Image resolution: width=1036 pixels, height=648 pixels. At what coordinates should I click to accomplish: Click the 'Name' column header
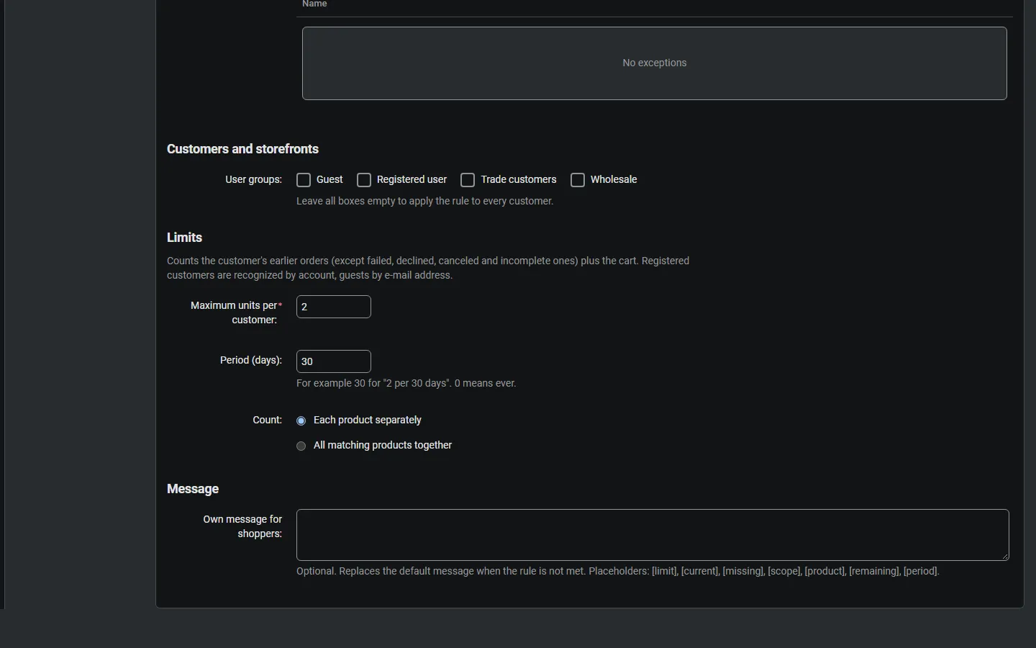coord(314,4)
